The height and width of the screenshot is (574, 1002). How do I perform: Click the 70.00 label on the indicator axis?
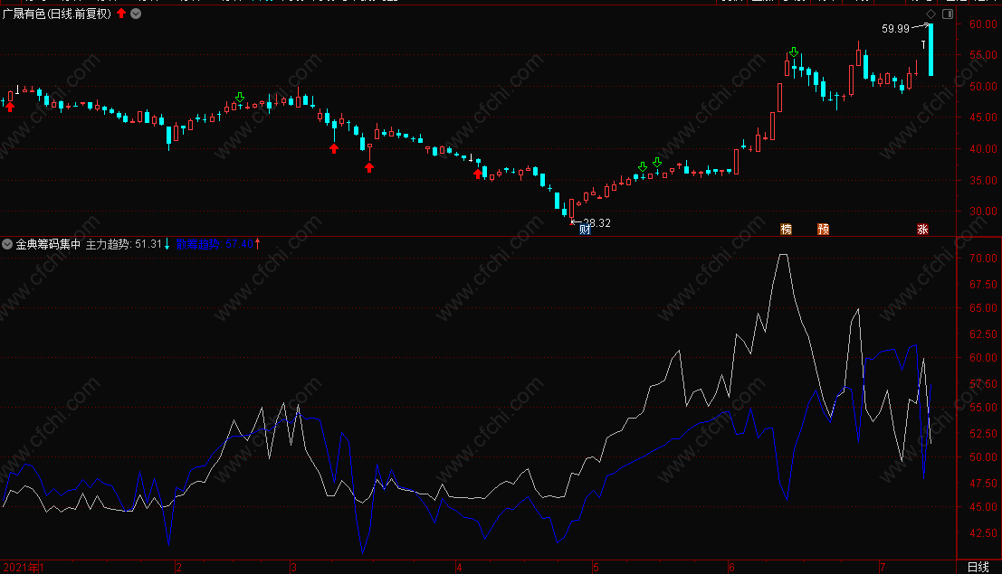pyautogui.click(x=983, y=259)
